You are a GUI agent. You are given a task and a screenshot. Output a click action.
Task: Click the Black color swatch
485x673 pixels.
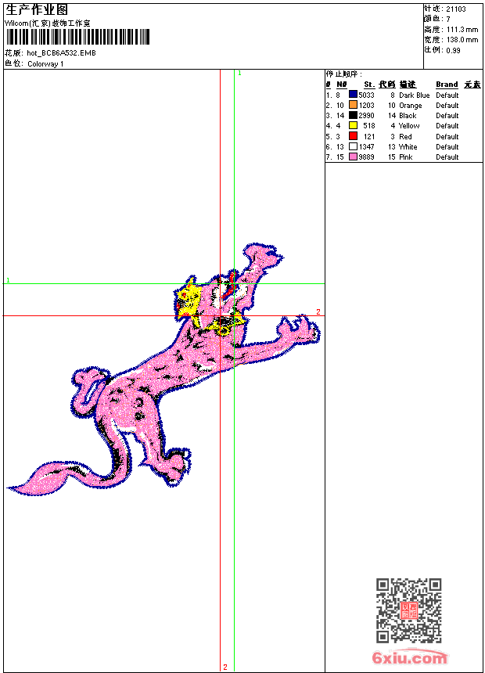coord(354,115)
